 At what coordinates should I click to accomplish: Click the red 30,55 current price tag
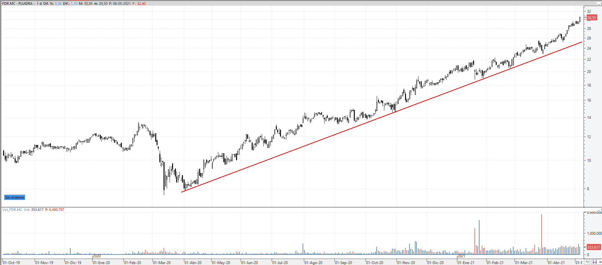click(x=591, y=18)
